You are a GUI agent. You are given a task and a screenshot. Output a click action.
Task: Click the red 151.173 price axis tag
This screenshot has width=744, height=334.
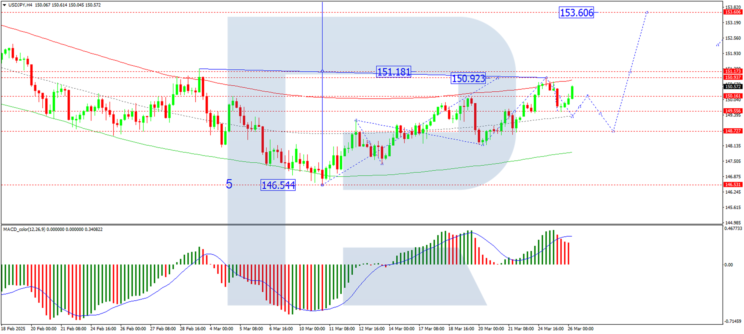pos(733,71)
